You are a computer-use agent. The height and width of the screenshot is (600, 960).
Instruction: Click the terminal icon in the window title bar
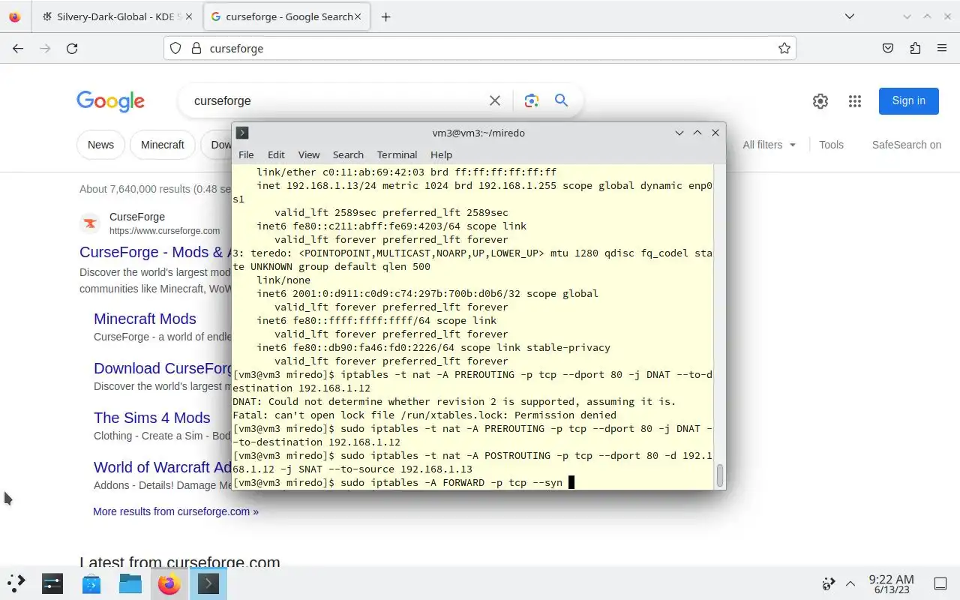[242, 133]
